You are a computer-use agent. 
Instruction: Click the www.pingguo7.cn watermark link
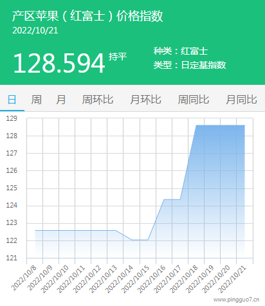click(x=236, y=300)
